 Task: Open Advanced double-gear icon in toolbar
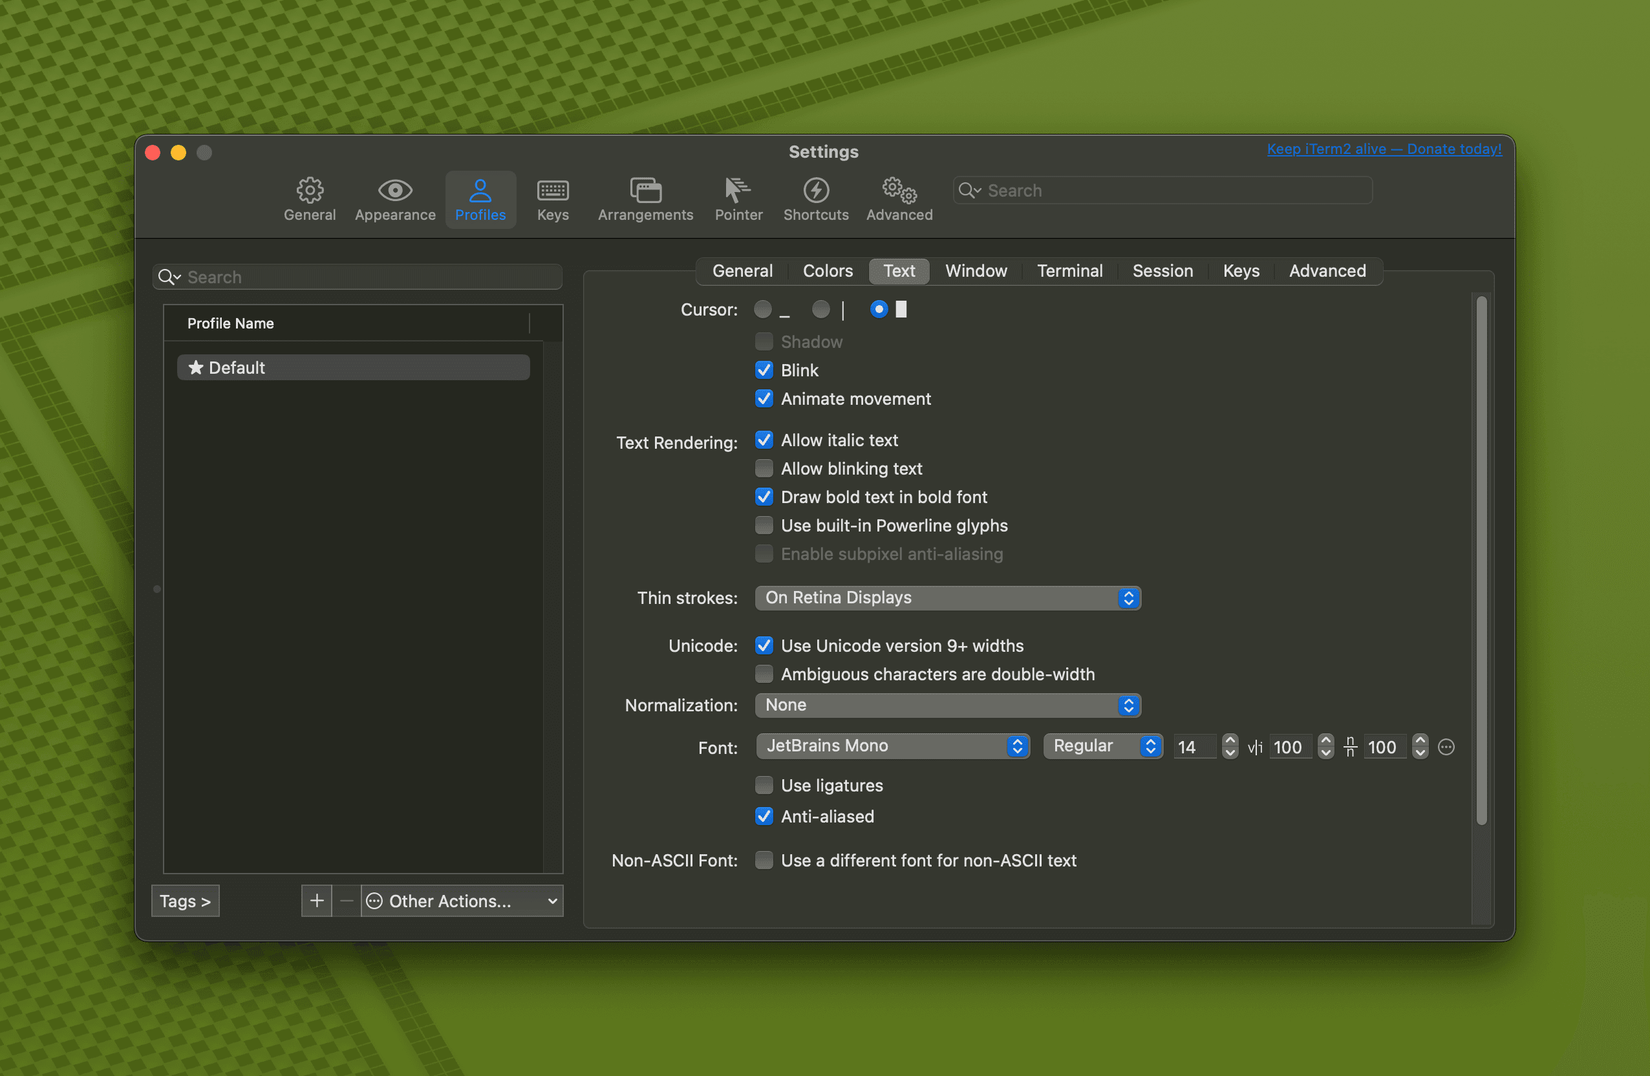899,190
